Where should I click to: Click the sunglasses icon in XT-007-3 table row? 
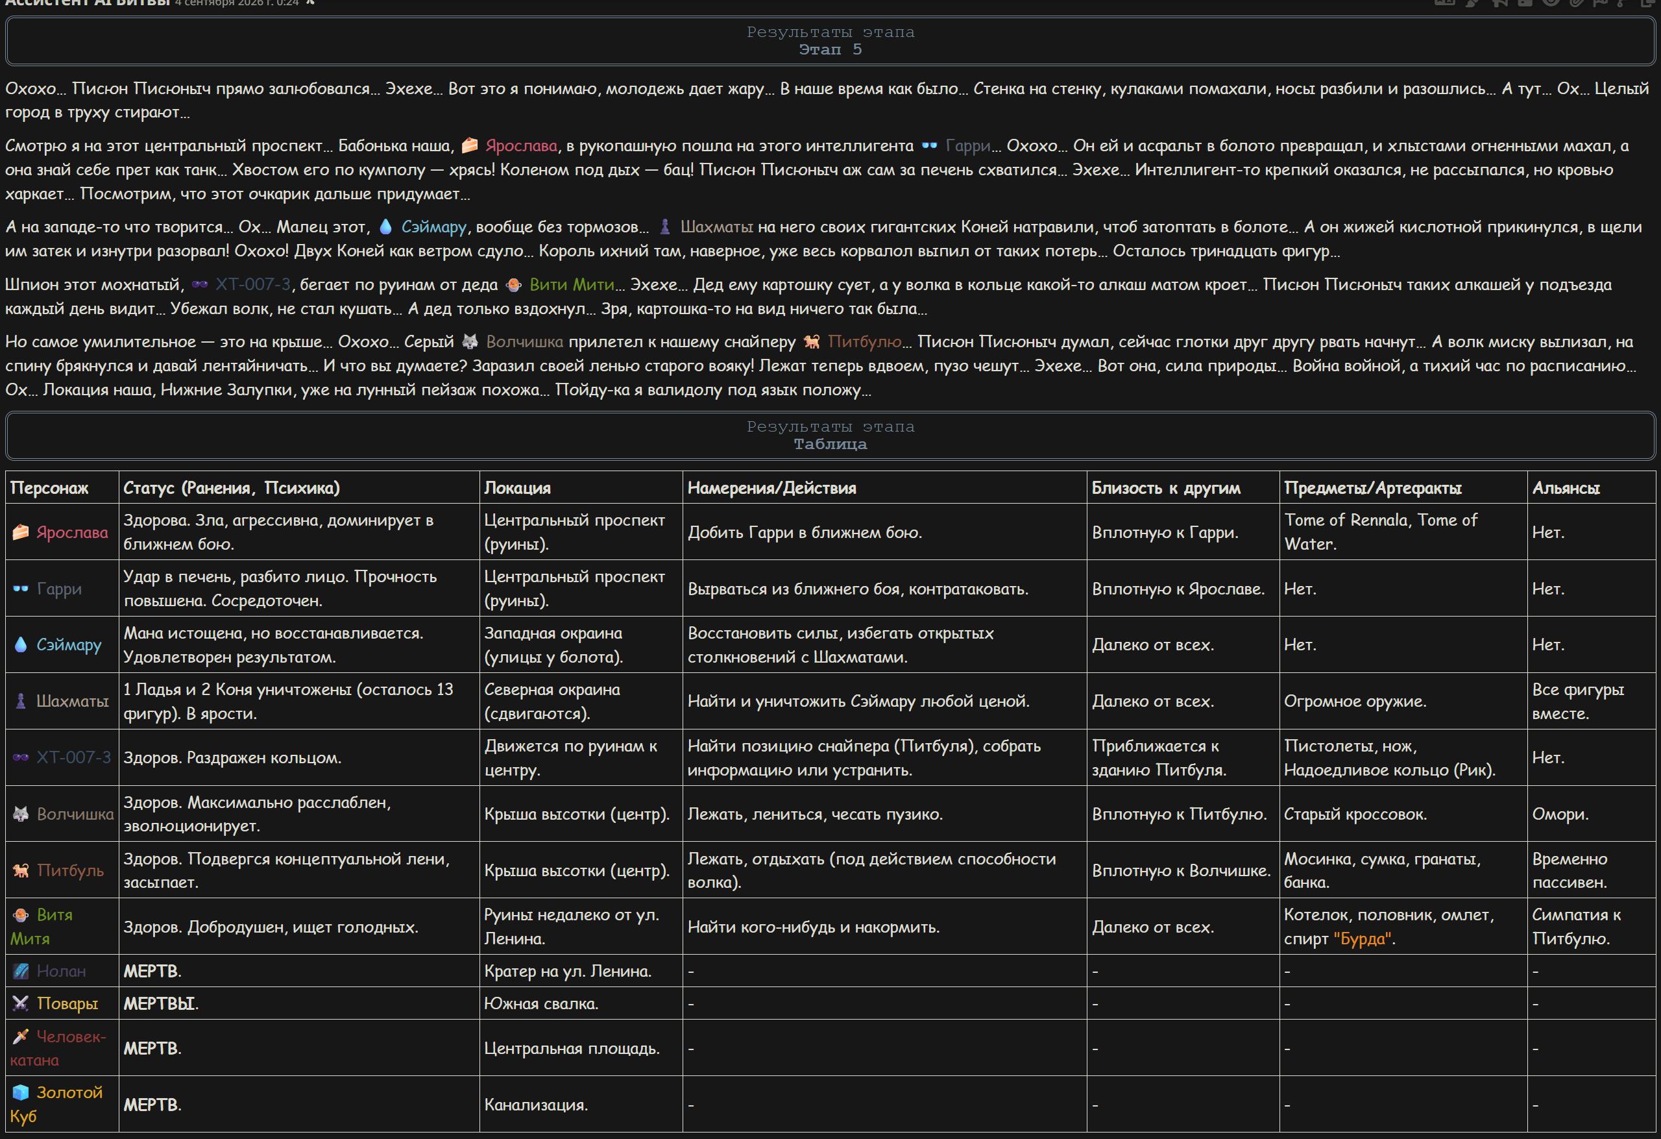tap(21, 757)
